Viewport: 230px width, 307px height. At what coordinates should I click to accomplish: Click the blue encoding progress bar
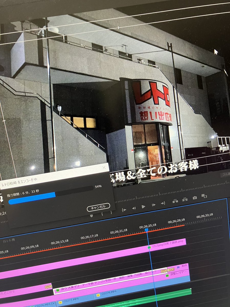click(32, 199)
